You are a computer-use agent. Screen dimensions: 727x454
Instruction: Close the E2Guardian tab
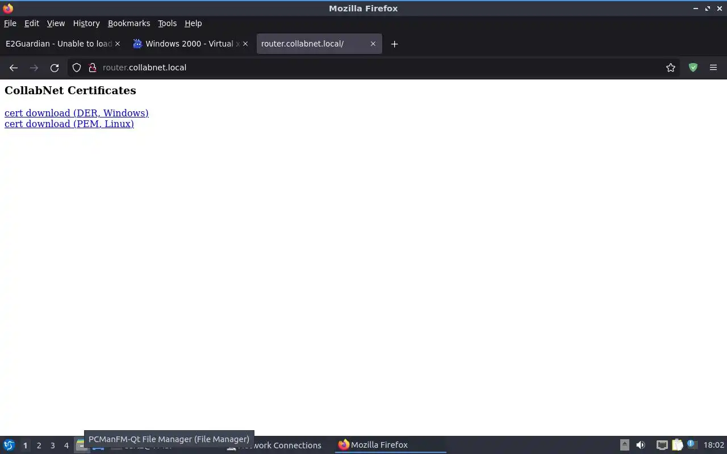(x=118, y=44)
